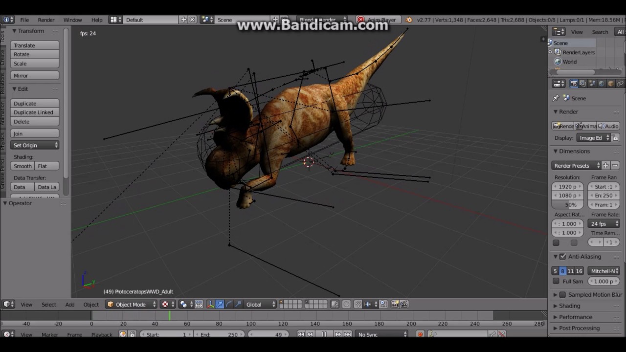Enable the Full Sample checkbox
The width and height of the screenshot is (626, 352).
[556, 281]
